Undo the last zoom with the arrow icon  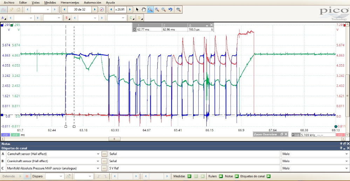pos(170,9)
